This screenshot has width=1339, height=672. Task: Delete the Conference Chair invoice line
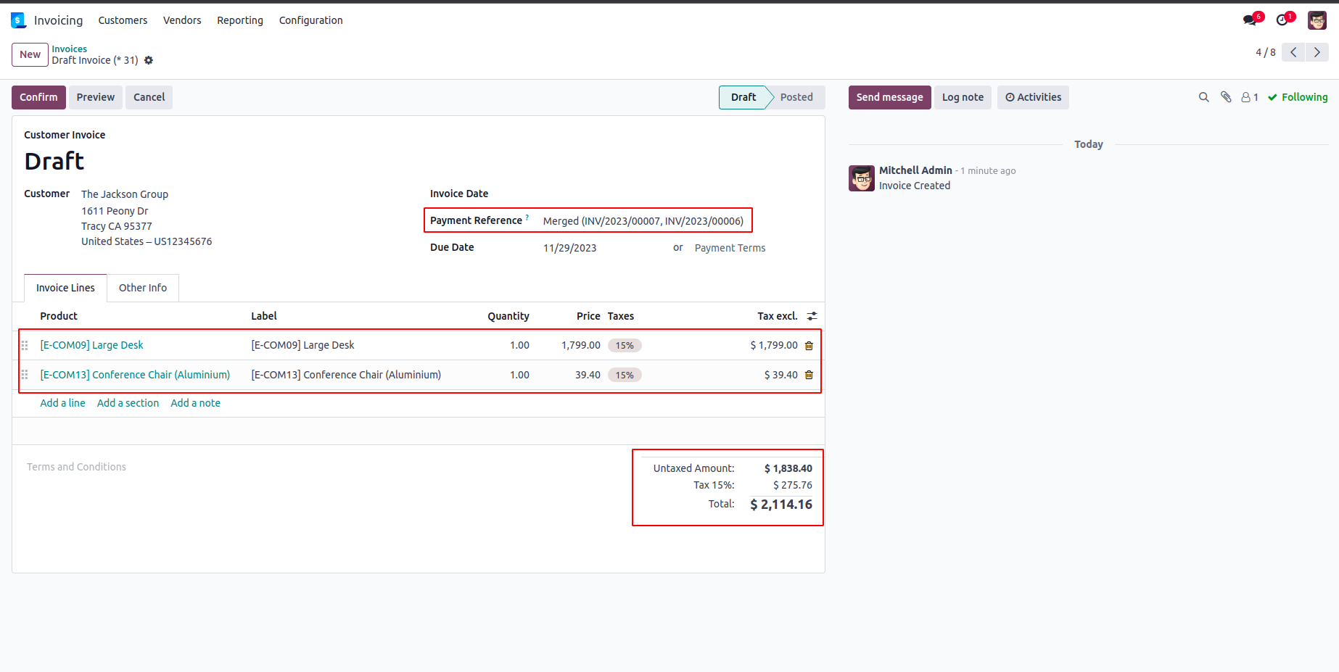click(809, 376)
